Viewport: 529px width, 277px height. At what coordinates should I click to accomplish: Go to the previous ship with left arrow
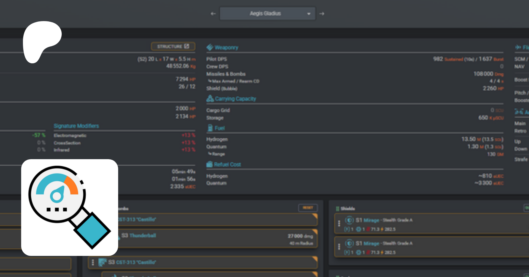213,13
